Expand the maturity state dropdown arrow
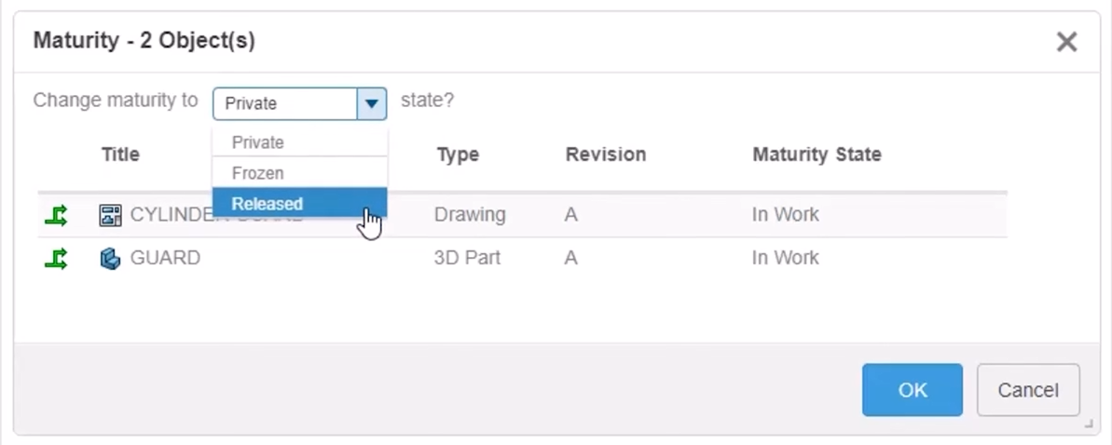This screenshot has width=1112, height=445. coord(371,103)
